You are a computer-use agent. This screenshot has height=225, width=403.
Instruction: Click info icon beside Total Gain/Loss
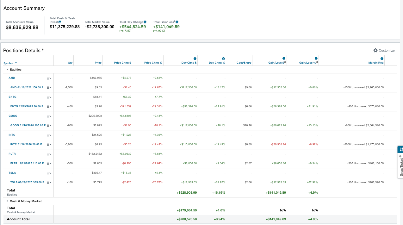click(177, 22)
